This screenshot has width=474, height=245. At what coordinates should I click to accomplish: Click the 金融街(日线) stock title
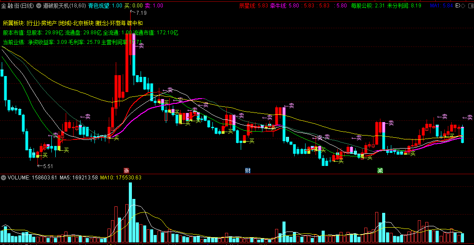click(x=18, y=6)
